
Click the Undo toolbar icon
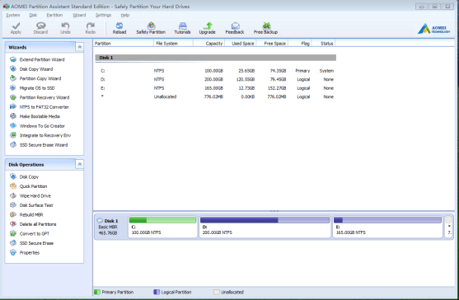pyautogui.click(x=65, y=28)
